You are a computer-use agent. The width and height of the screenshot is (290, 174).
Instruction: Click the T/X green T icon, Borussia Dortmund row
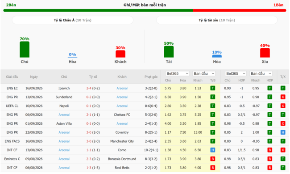283,159
